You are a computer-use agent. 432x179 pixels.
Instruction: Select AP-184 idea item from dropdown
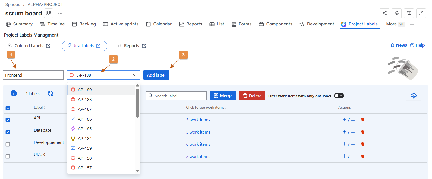pos(101,138)
